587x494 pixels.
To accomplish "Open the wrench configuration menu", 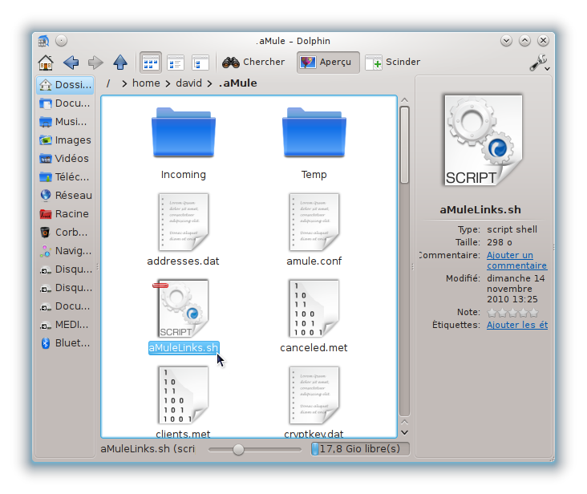I will pyautogui.click(x=540, y=63).
